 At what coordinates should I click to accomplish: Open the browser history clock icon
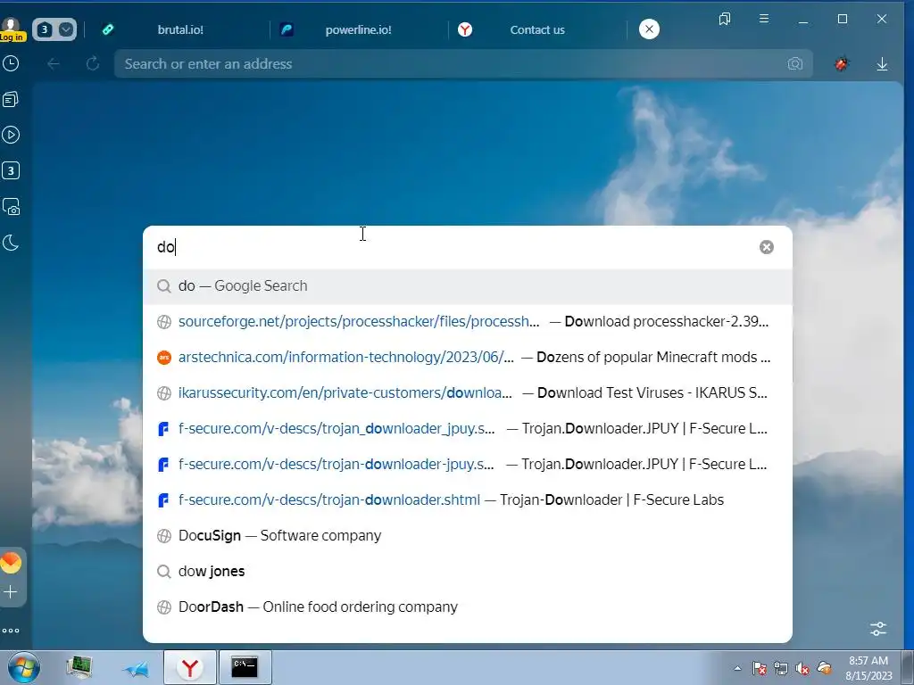tap(11, 63)
